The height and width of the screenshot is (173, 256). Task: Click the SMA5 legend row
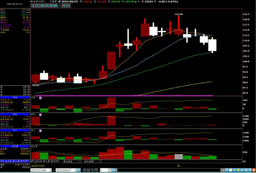pyautogui.click(x=15, y=10)
